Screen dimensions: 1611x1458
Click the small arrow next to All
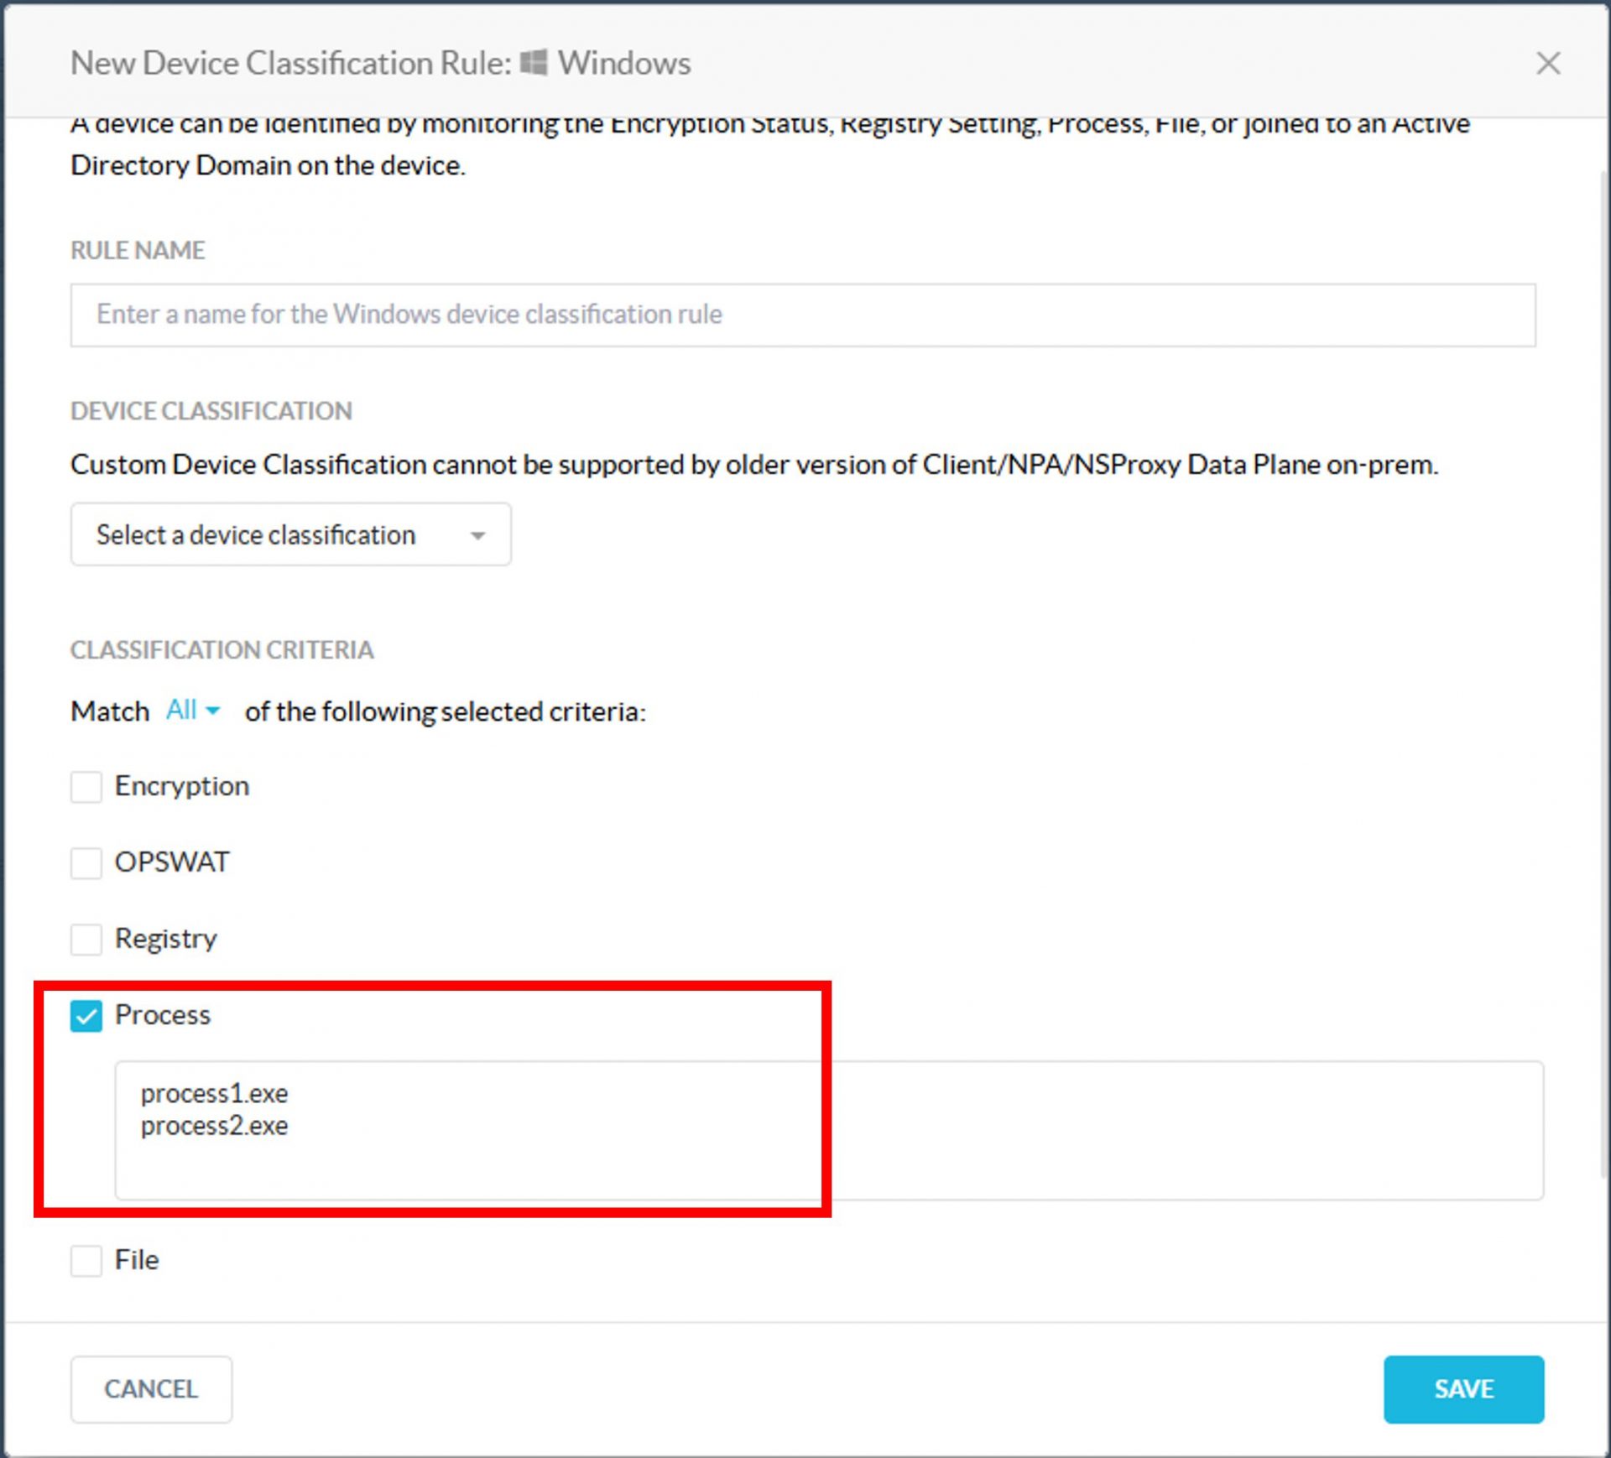pyautogui.click(x=213, y=711)
